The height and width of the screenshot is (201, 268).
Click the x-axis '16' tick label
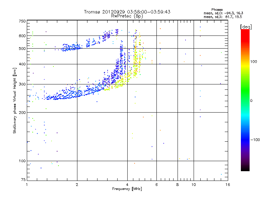point(228,185)
